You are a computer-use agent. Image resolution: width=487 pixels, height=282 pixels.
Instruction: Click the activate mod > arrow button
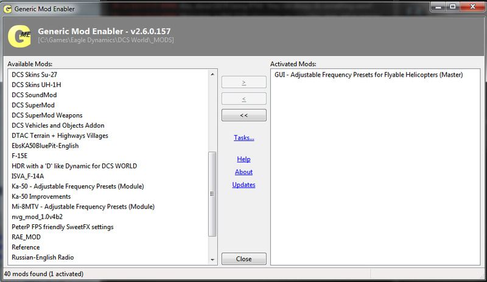[243, 82]
